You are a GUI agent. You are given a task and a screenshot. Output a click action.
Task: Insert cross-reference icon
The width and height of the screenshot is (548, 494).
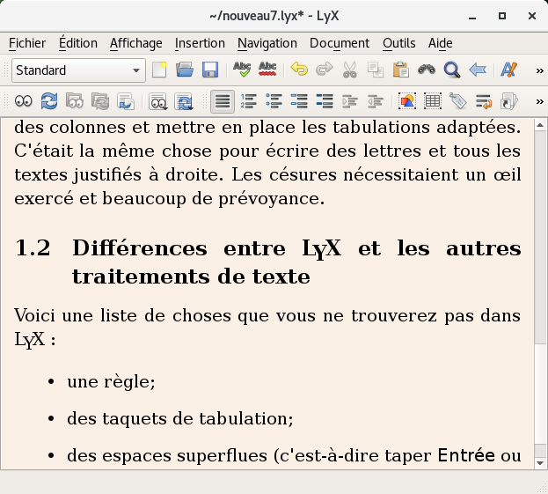point(484,102)
